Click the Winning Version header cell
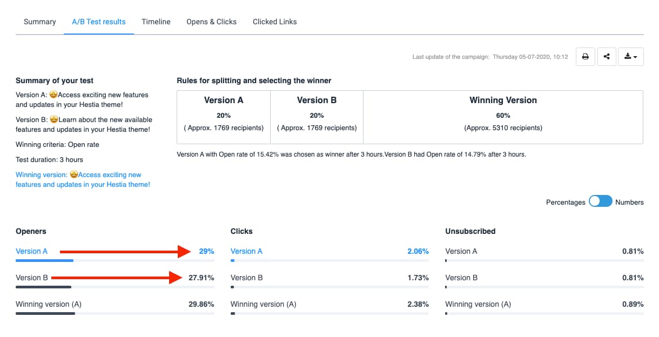The height and width of the screenshot is (337, 659). point(503,100)
